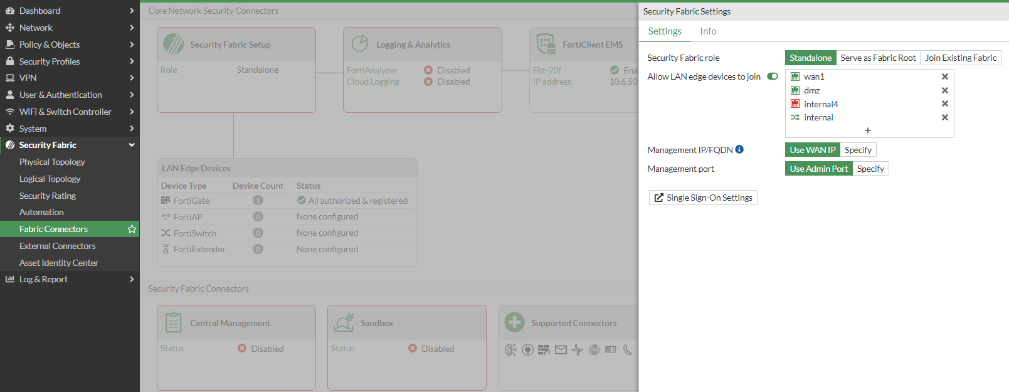This screenshot has width=1009, height=392.
Task: Expand the Security Profiles chevron
Action: (x=132, y=61)
